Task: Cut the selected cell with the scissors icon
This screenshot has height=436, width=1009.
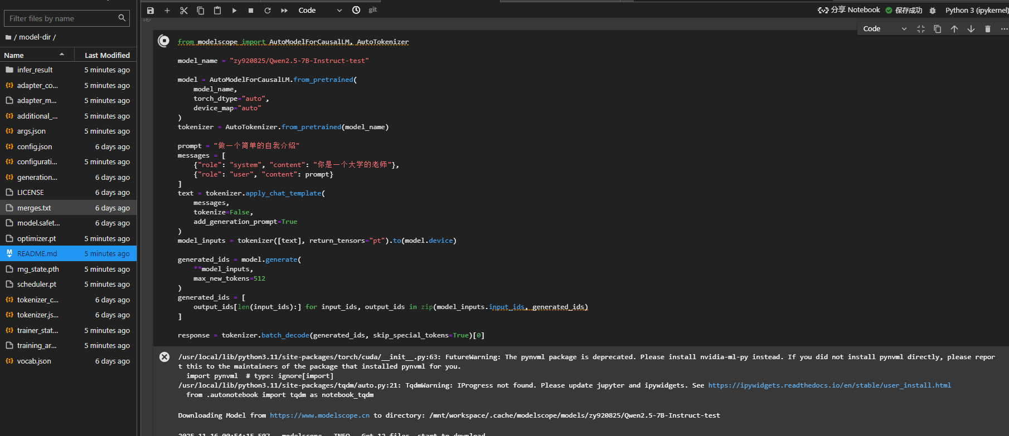Action: pos(184,11)
